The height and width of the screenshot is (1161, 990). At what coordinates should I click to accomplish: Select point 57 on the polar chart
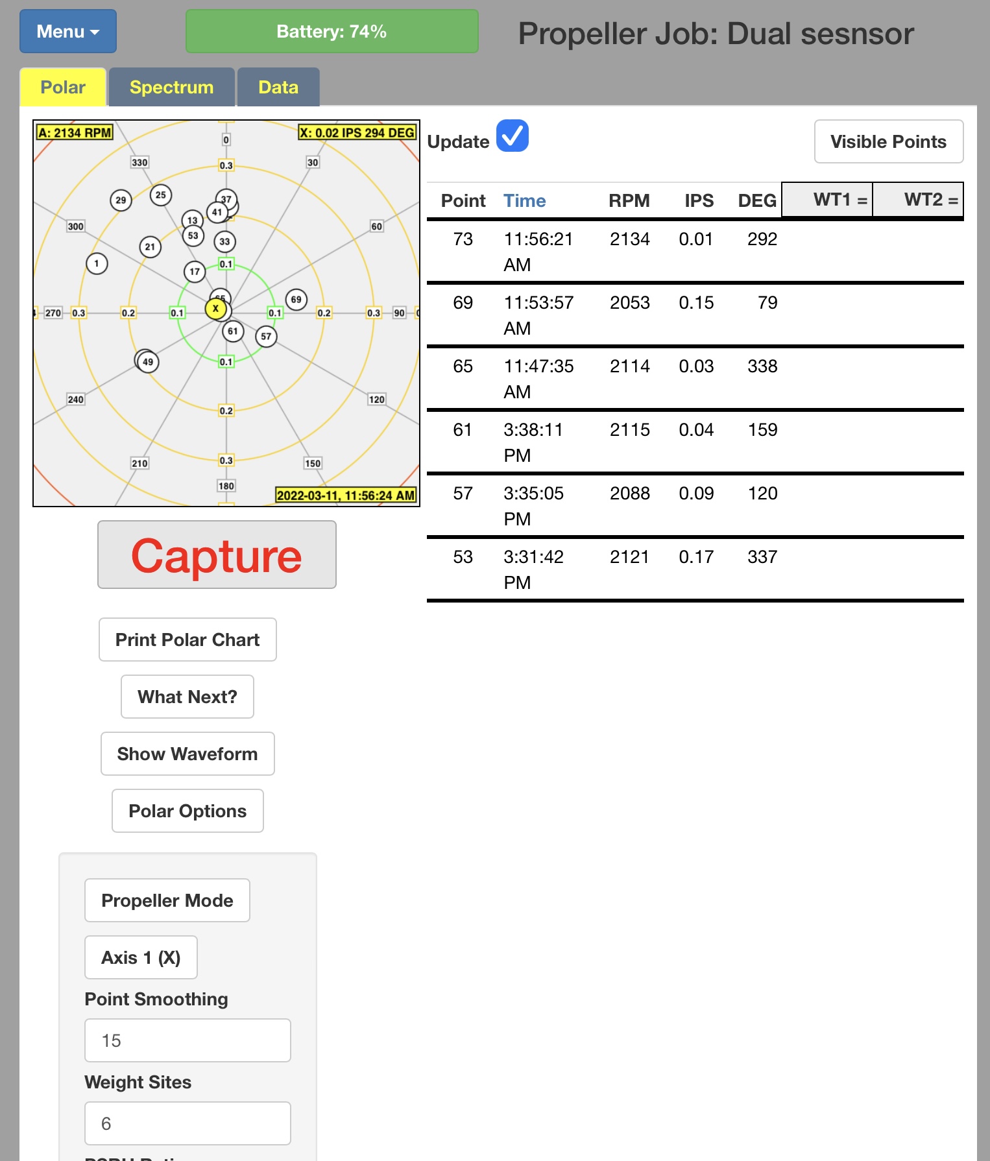point(266,337)
